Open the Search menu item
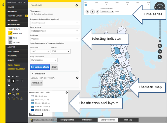 [17, 7]
